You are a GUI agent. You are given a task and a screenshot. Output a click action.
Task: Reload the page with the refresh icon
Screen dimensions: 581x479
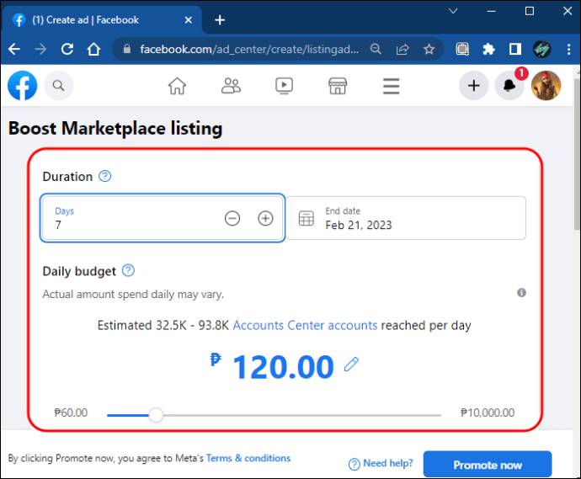pyautogui.click(x=67, y=49)
